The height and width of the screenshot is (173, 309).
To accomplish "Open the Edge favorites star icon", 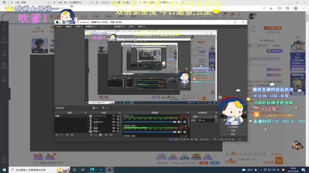I will 280,8.
